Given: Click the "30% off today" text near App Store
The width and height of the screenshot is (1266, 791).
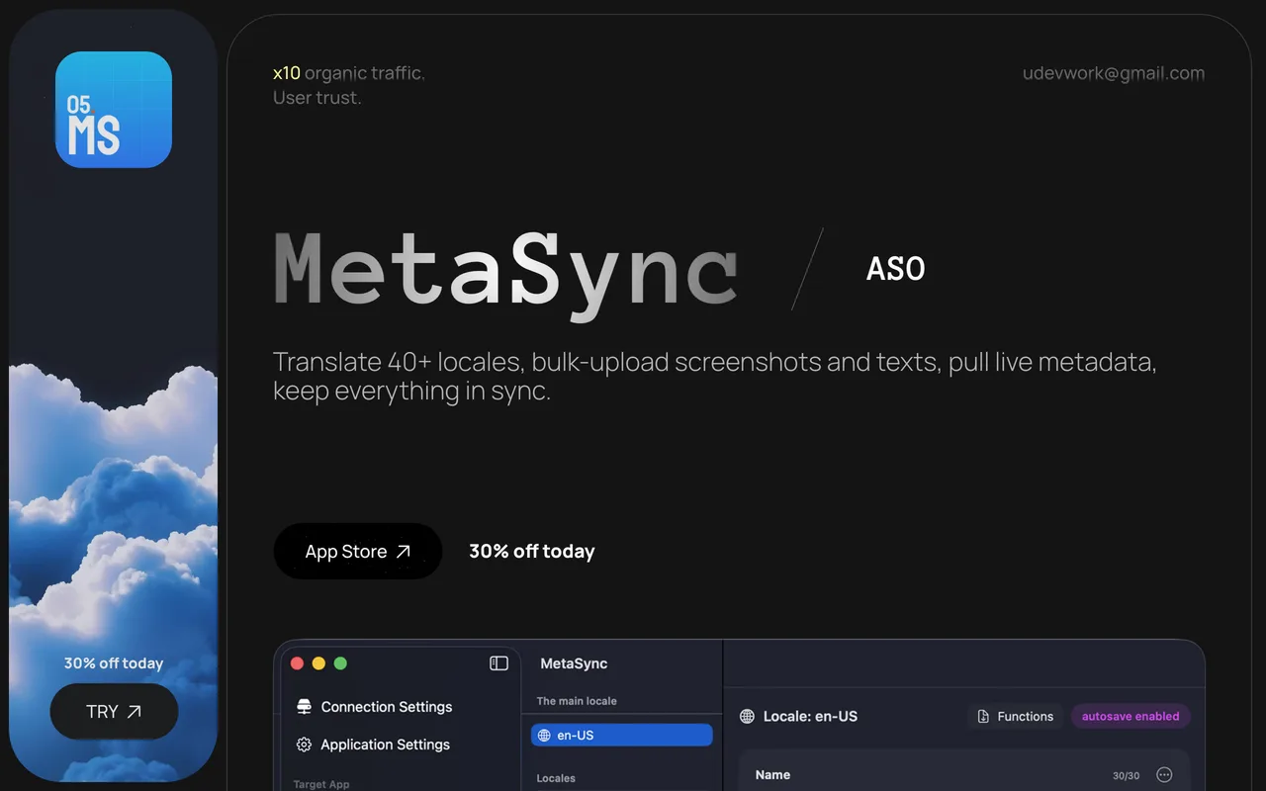Looking at the screenshot, I should pos(532,552).
